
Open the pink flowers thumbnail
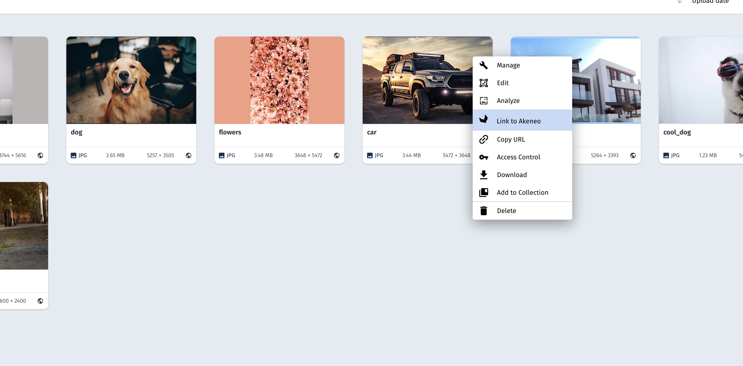click(279, 80)
